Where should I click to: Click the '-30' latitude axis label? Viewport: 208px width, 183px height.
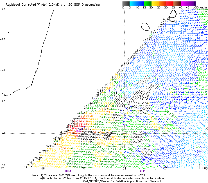coord(3,165)
